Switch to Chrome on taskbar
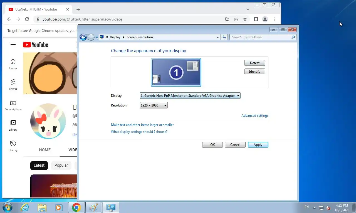 coord(76,207)
